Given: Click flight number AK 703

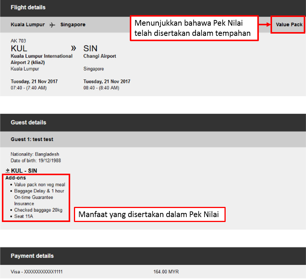Looking at the screenshot, I should click(18, 41).
